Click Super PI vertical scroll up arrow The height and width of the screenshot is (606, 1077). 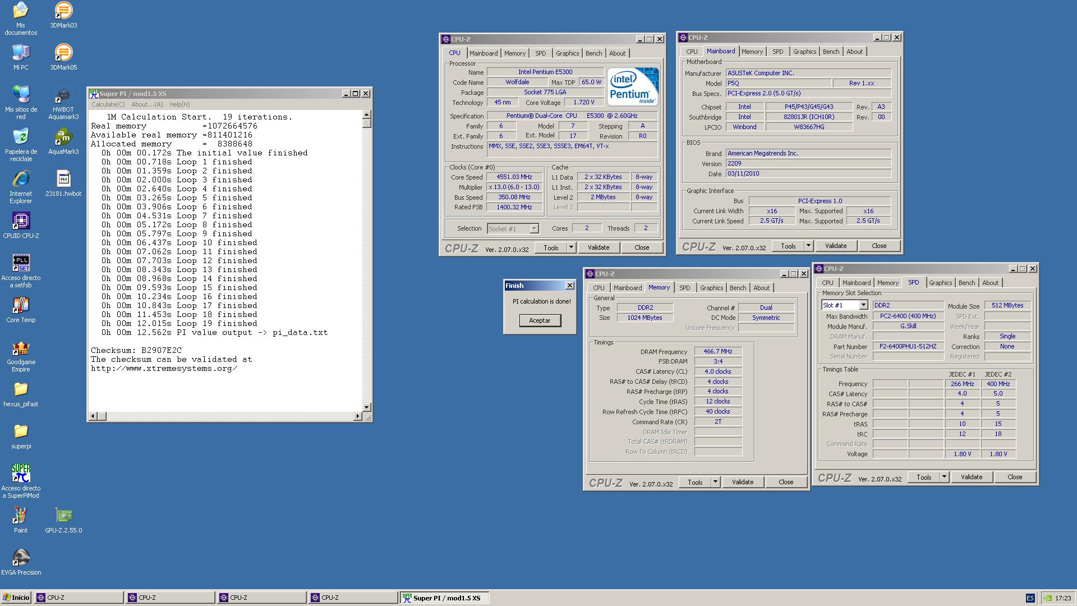[367, 114]
